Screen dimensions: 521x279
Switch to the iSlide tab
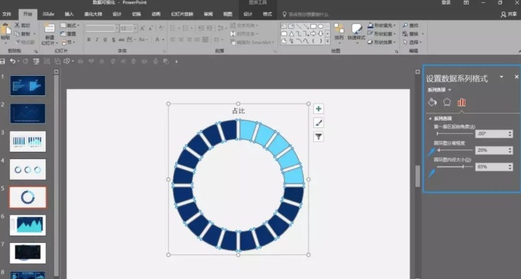(48, 14)
